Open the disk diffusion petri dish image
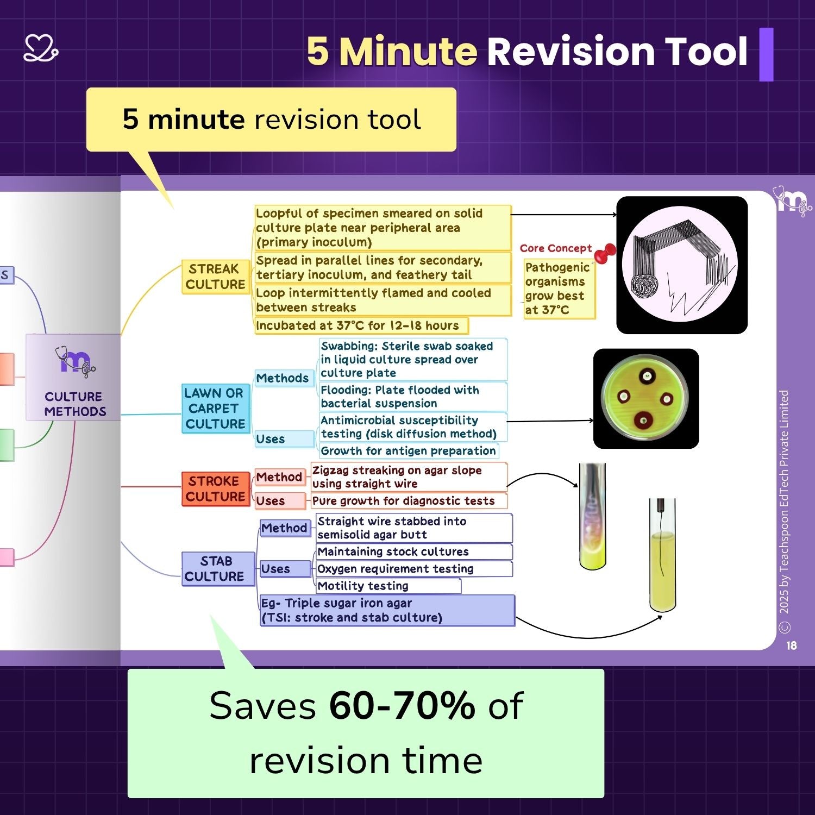The width and height of the screenshot is (815, 815). pos(645,398)
